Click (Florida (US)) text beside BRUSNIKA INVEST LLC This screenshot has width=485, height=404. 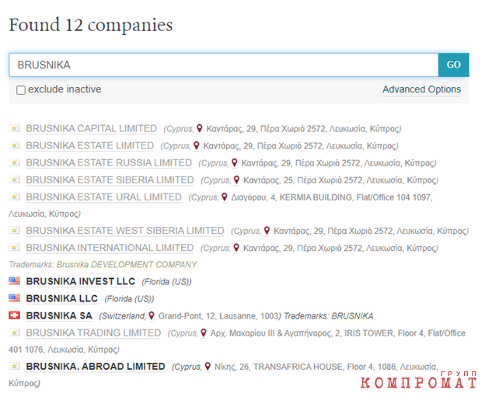(x=166, y=282)
